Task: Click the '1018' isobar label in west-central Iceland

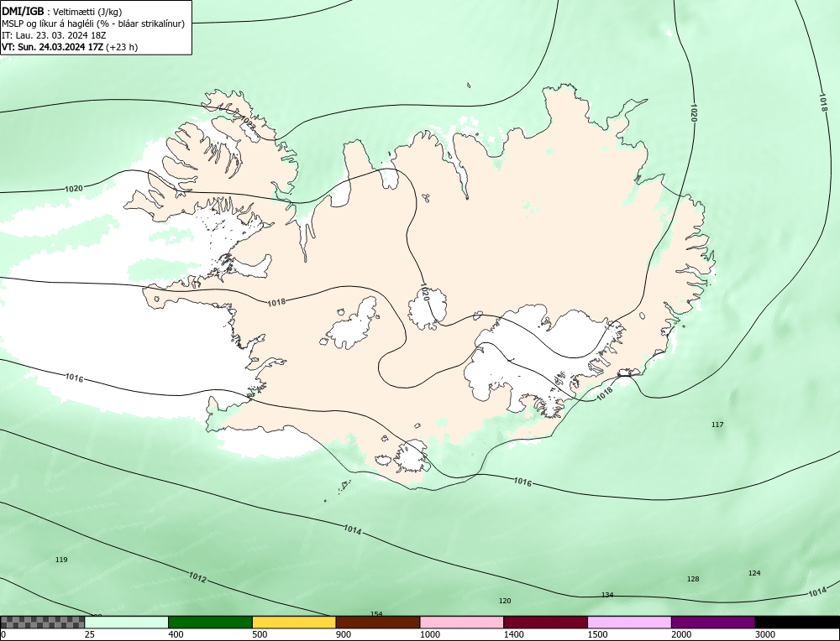Action: click(x=276, y=302)
